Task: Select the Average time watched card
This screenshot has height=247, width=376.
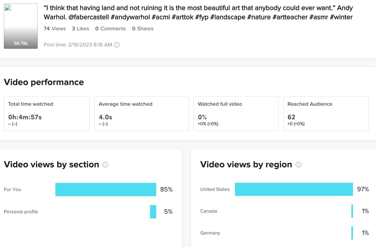Action: click(x=142, y=113)
